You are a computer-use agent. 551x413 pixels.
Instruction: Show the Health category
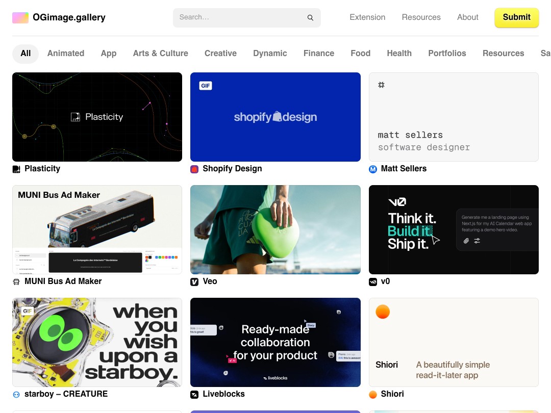(399, 54)
